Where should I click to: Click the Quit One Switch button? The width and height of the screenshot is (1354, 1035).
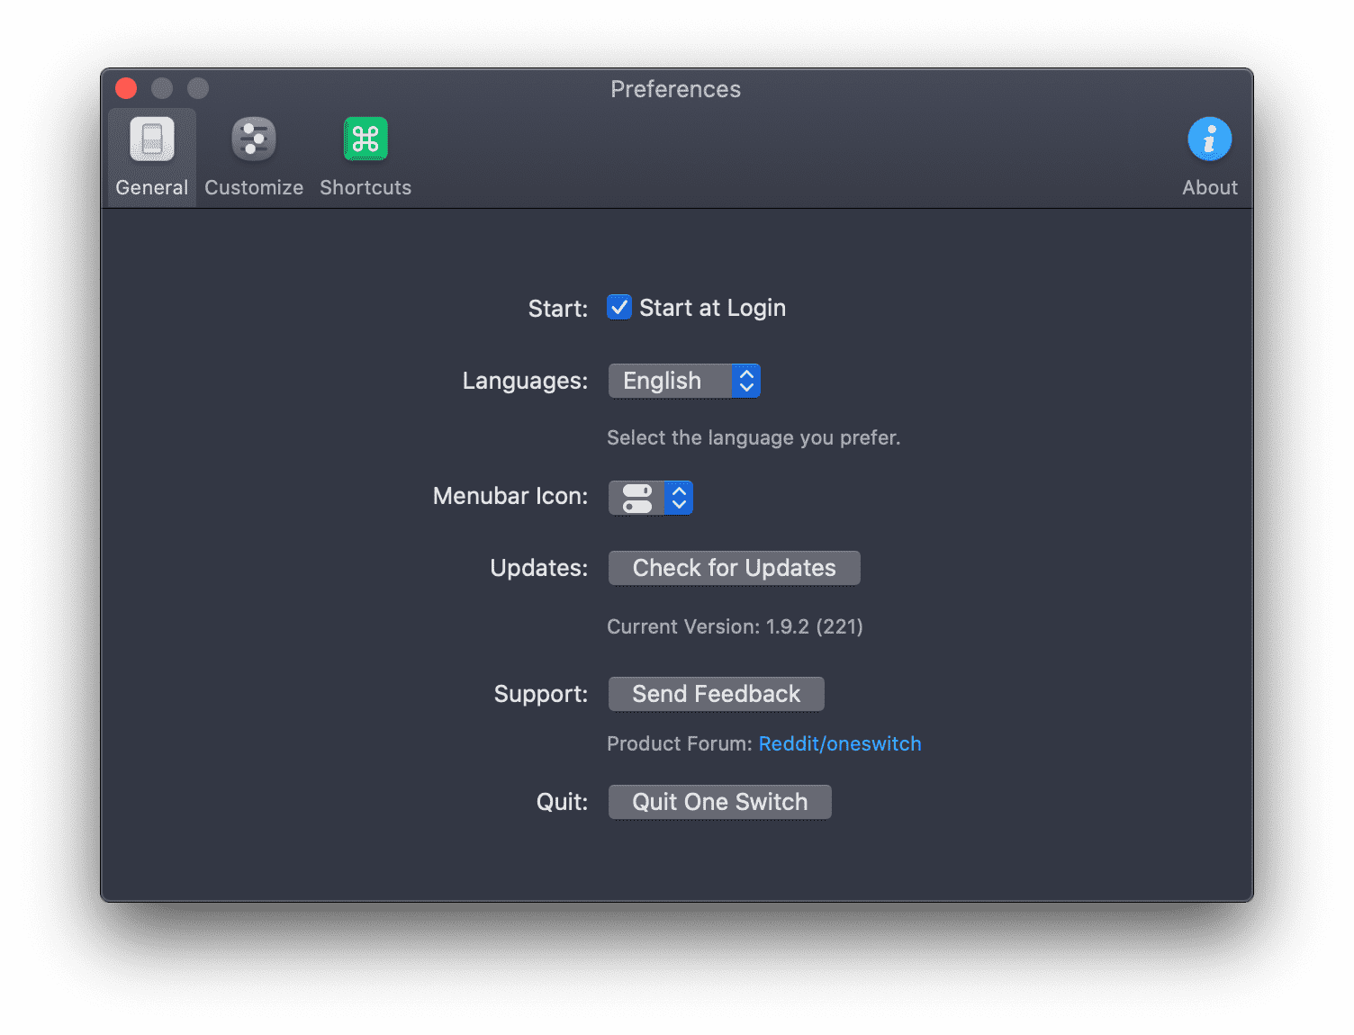pos(720,802)
